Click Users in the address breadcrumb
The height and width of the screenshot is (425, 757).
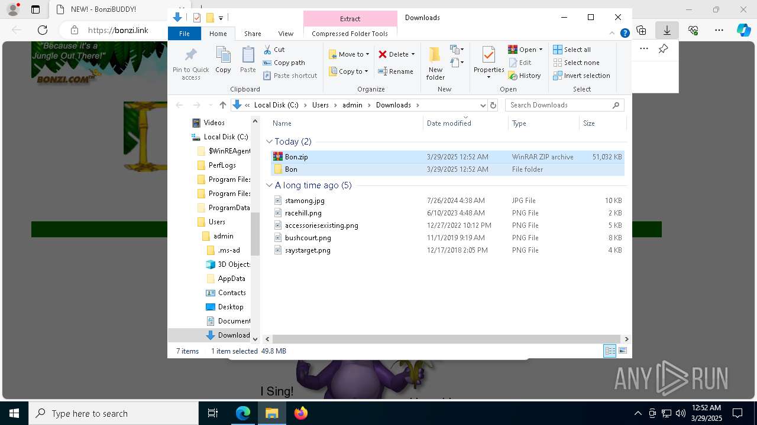coord(320,105)
